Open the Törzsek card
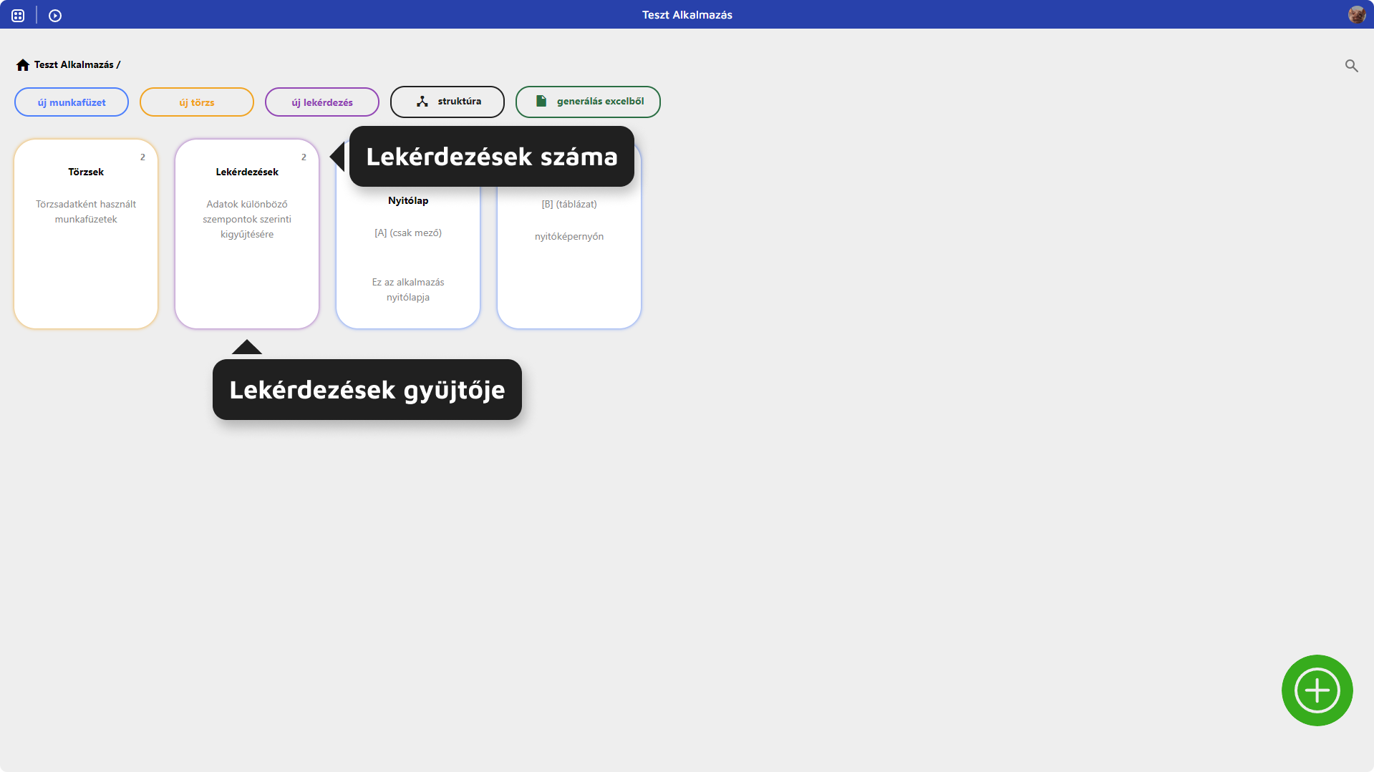 (86, 234)
